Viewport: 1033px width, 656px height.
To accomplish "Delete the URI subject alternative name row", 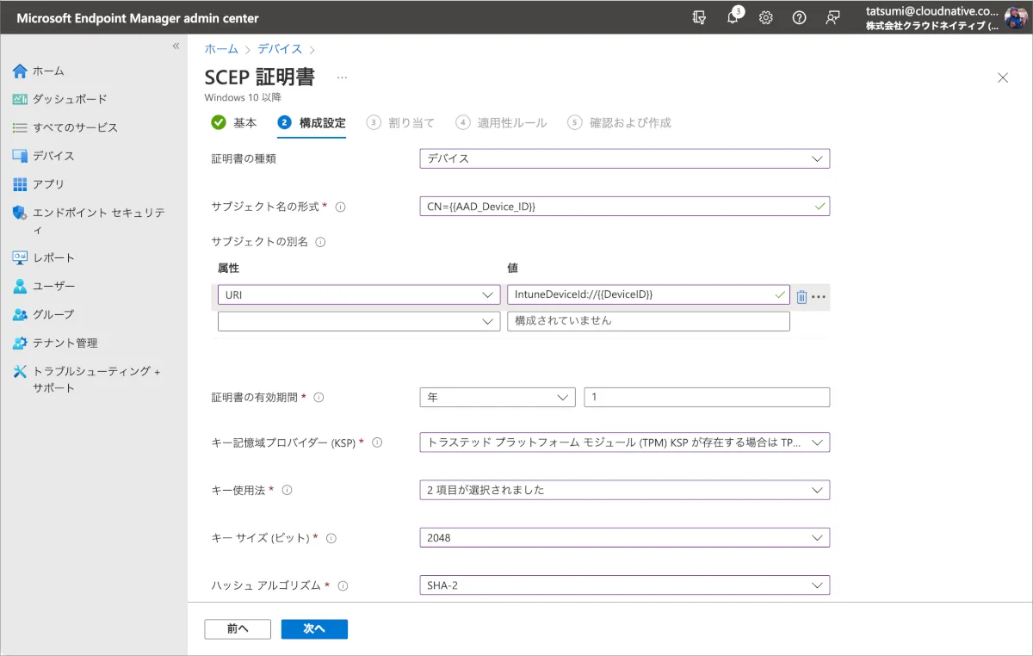I will coord(801,296).
